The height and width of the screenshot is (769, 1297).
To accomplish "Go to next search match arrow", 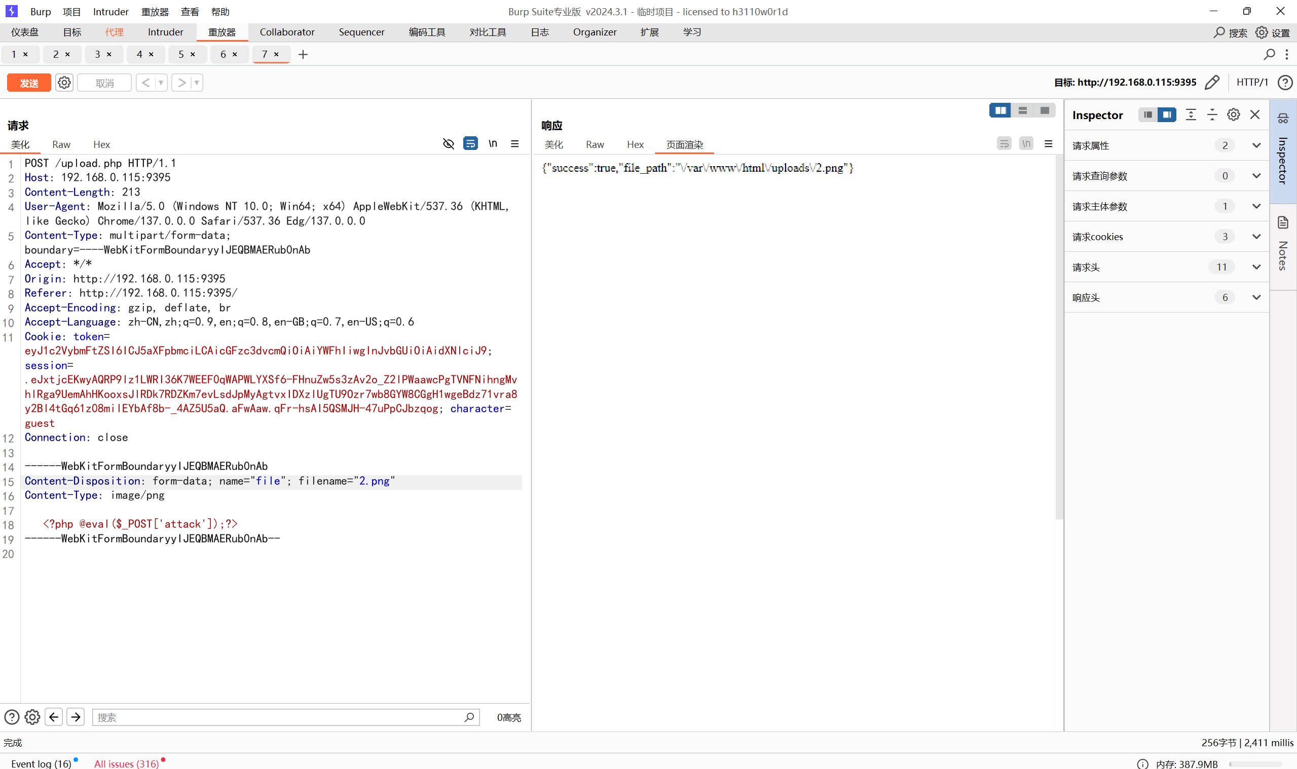I will click(x=76, y=717).
